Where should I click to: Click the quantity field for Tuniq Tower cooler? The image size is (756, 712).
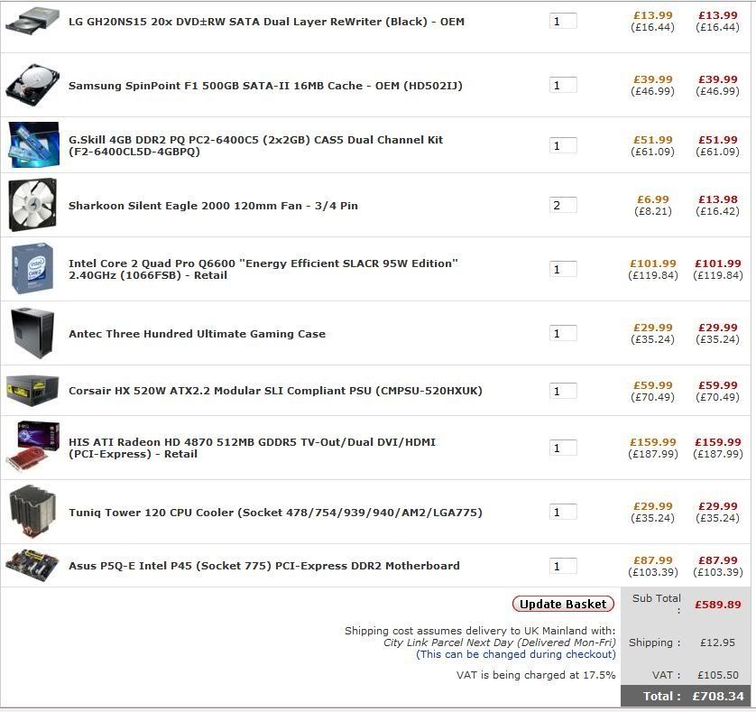563,512
